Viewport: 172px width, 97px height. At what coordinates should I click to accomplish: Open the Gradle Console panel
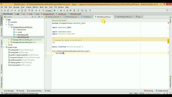[x=162, y=91]
